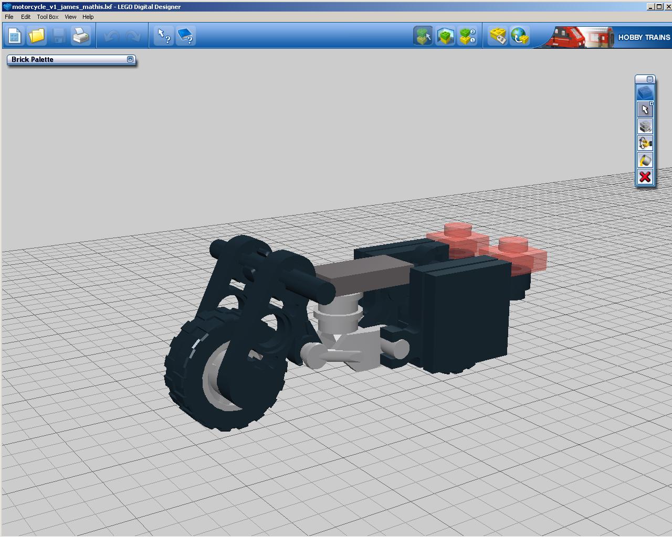672x537 pixels.
Task: Check price of the model
Action: [498, 36]
